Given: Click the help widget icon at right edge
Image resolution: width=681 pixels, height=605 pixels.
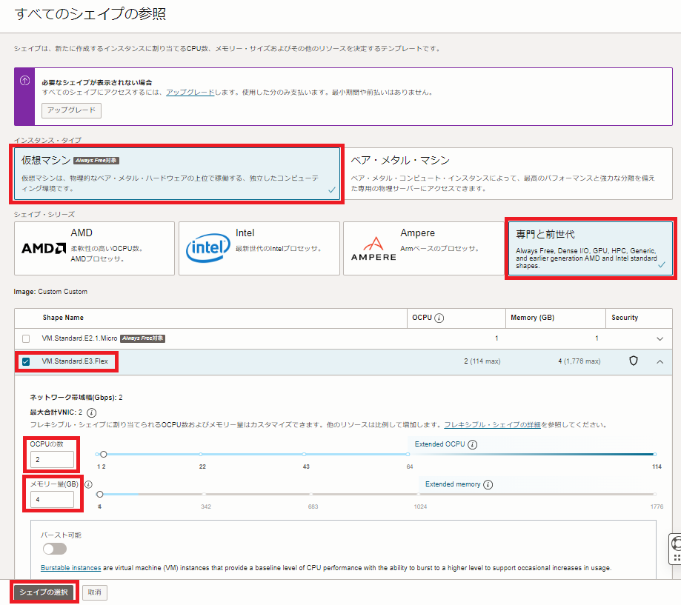Looking at the screenshot, I should pyautogui.click(x=676, y=548).
